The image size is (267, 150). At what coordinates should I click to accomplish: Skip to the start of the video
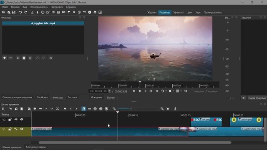[134, 91]
